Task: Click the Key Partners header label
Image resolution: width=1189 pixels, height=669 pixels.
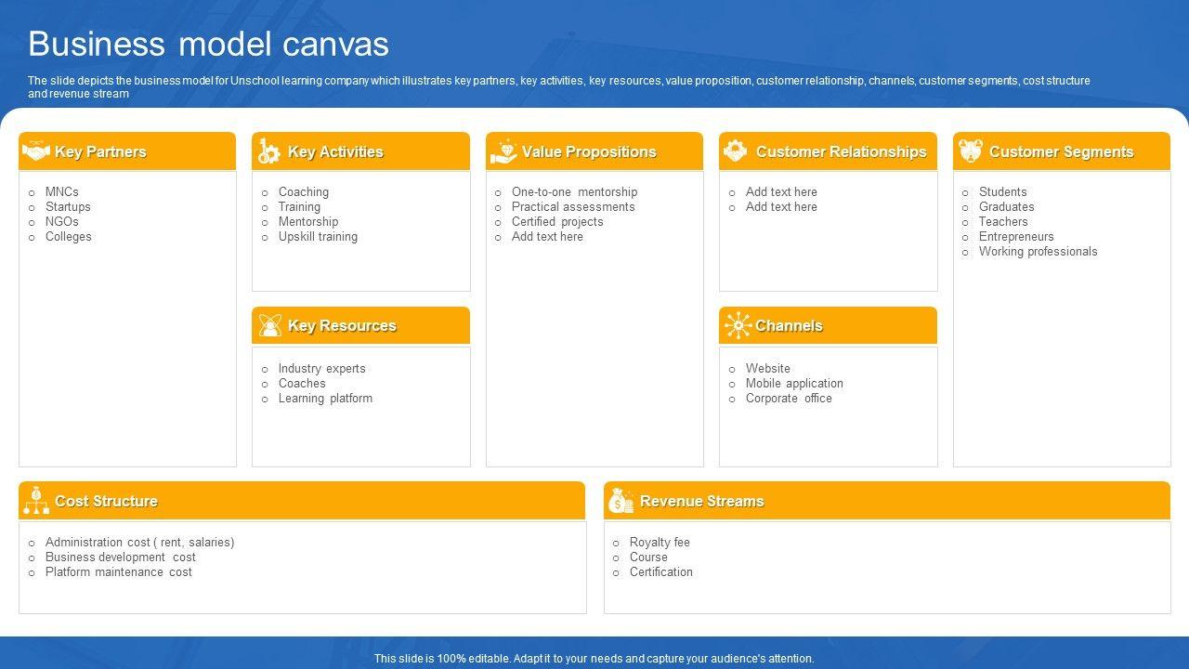Action: click(100, 151)
